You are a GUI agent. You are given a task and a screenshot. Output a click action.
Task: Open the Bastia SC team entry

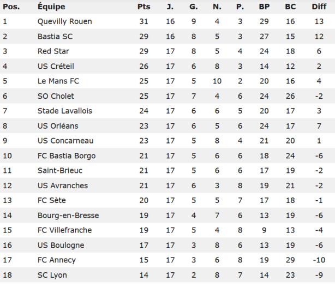click(x=56, y=37)
